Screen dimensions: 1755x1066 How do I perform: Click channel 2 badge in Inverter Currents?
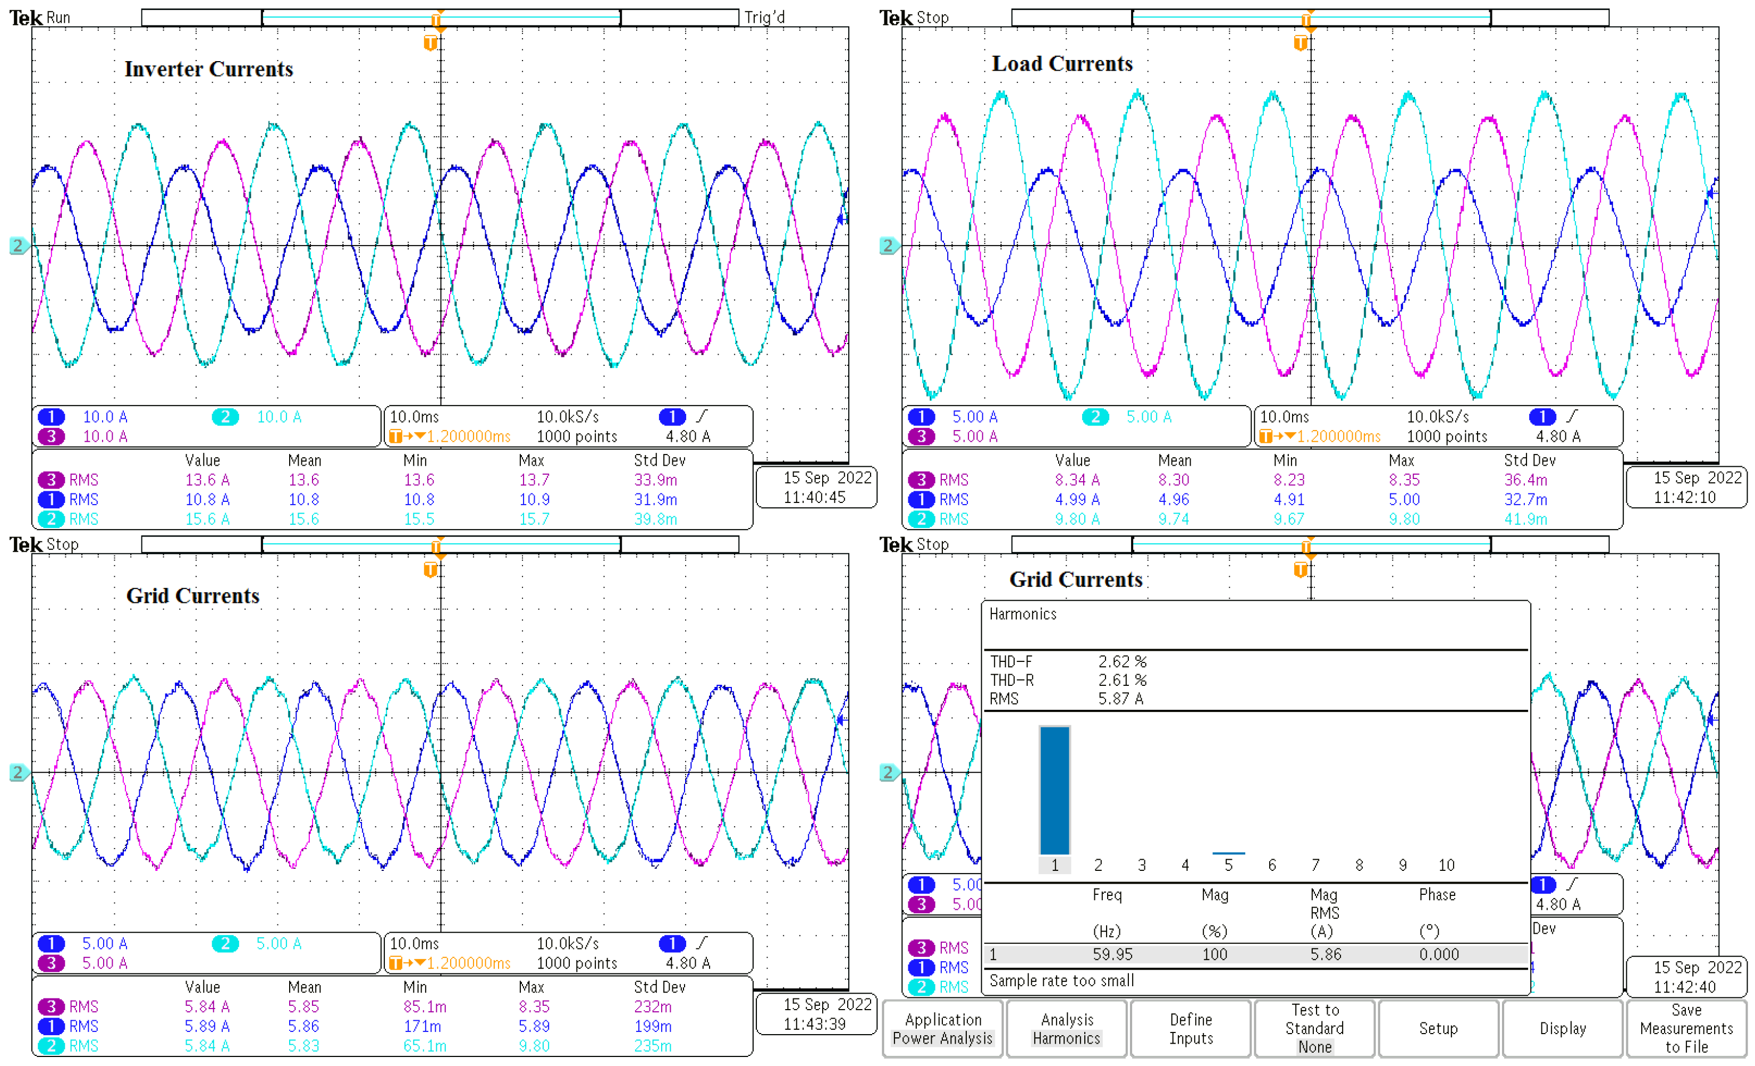point(225,417)
